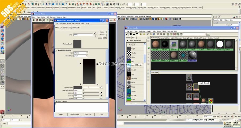Click the Load Attributes button
Screen dimensions: 241x128
74,114
